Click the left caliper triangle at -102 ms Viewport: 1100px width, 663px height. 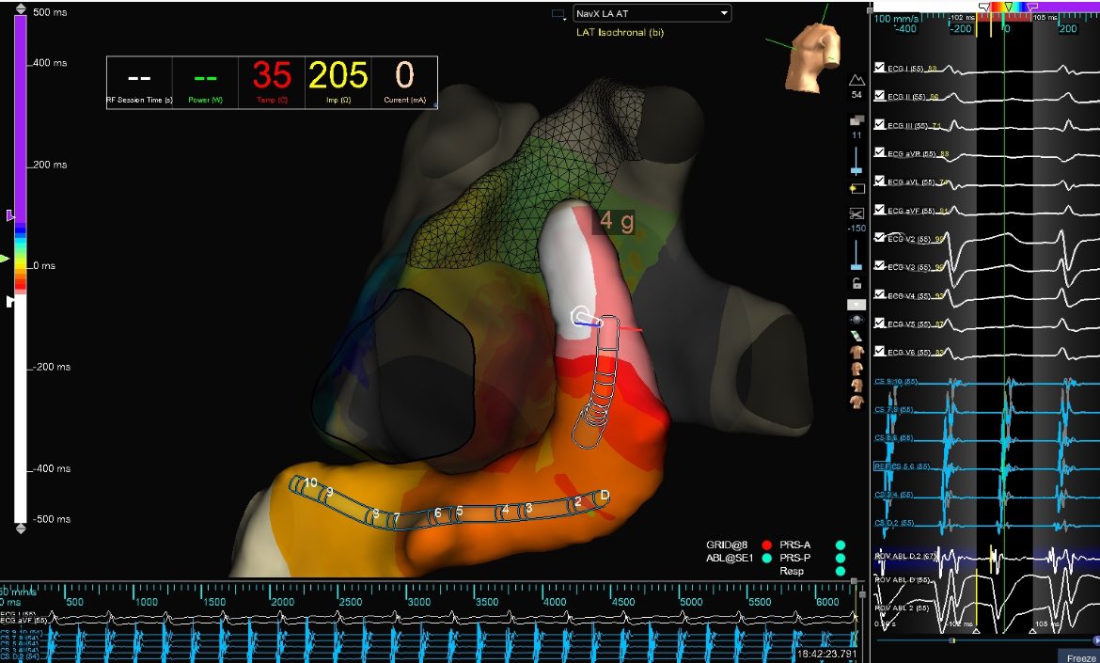point(976,631)
